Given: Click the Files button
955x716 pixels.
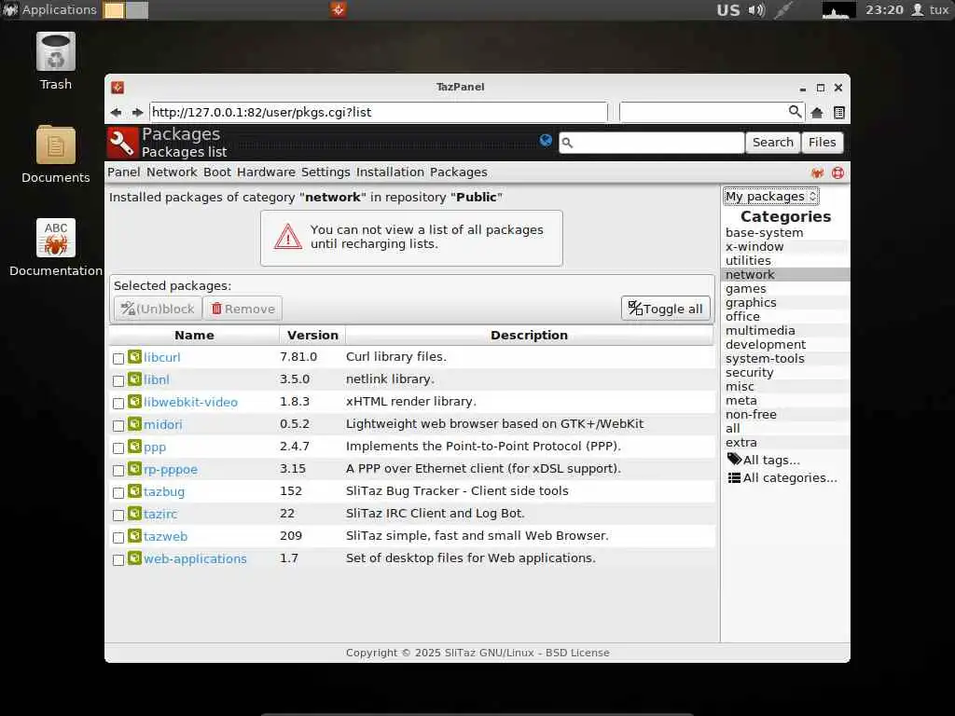Looking at the screenshot, I should (823, 143).
